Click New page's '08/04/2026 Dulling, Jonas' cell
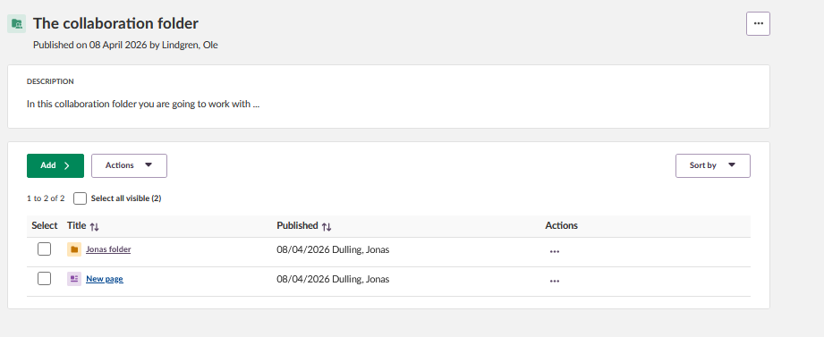 click(333, 279)
